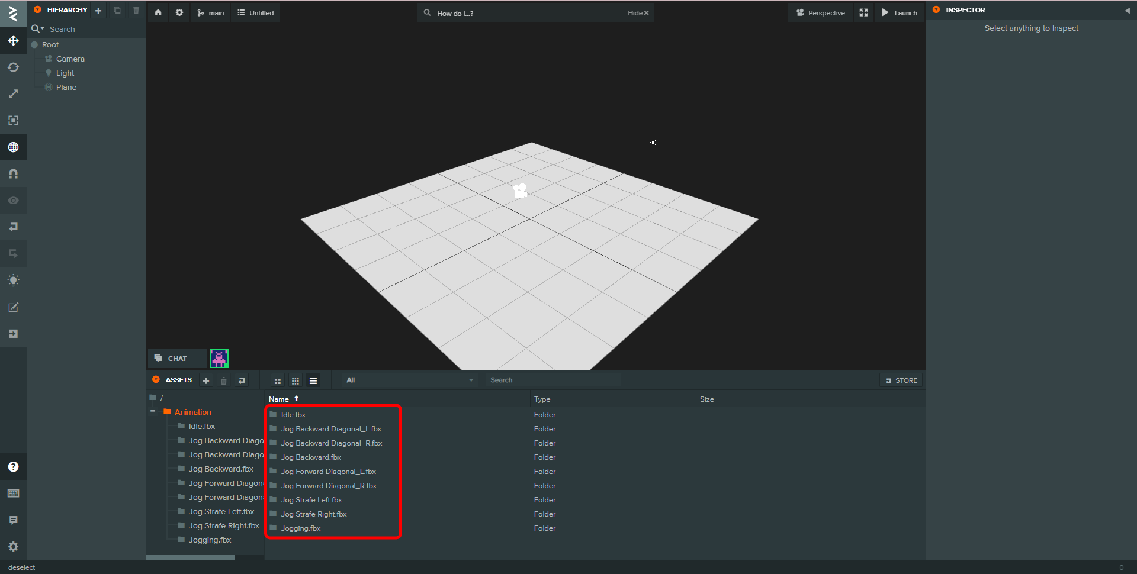Open the lightmap bake lightbulb tool
This screenshot has width=1137, height=574.
(13, 280)
